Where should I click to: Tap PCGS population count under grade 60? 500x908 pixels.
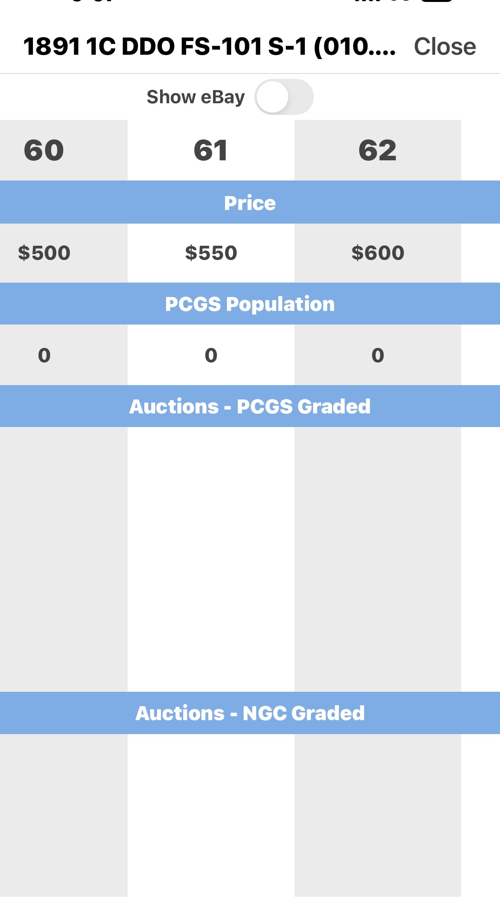44,355
